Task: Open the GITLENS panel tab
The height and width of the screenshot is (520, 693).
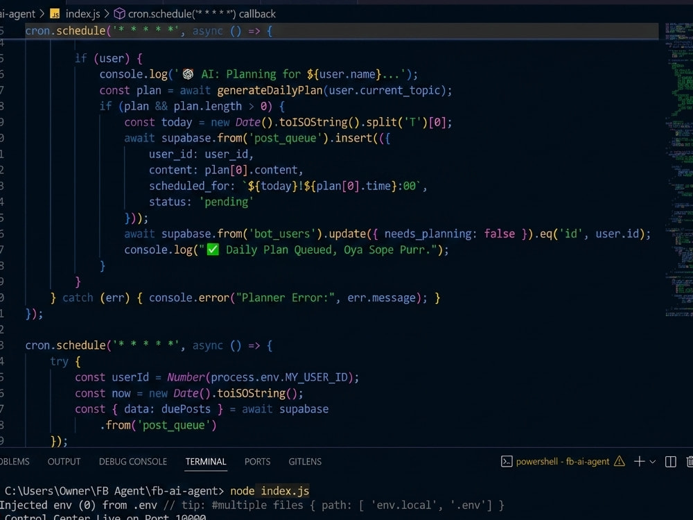Action: [305, 462]
